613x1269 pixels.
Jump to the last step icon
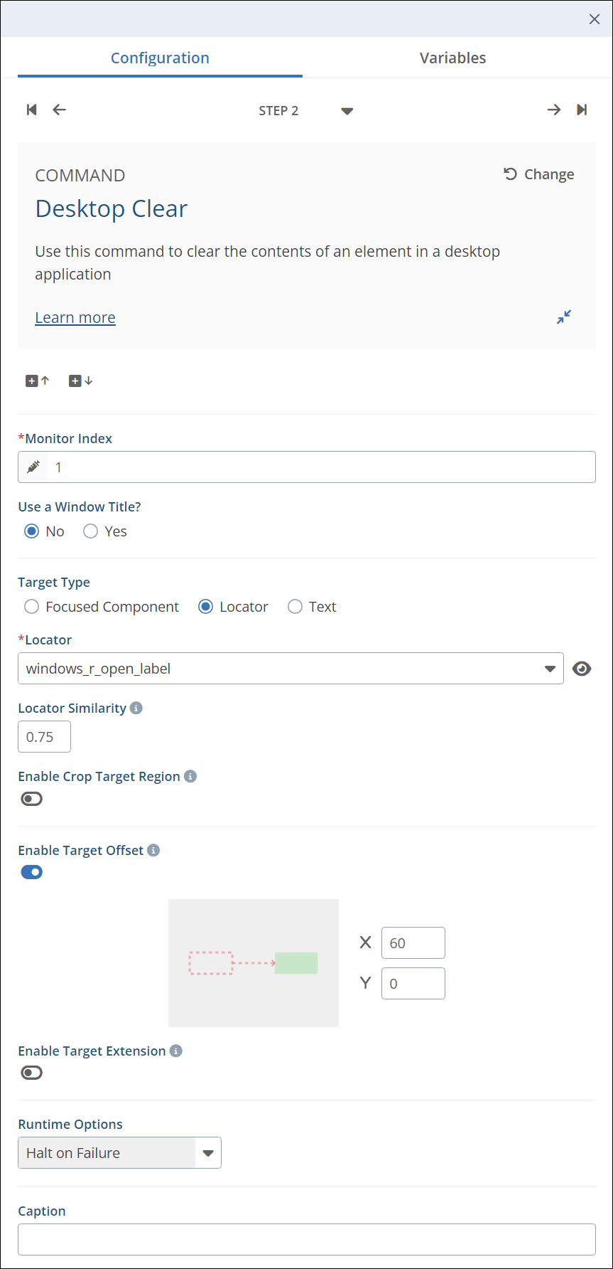coord(582,110)
